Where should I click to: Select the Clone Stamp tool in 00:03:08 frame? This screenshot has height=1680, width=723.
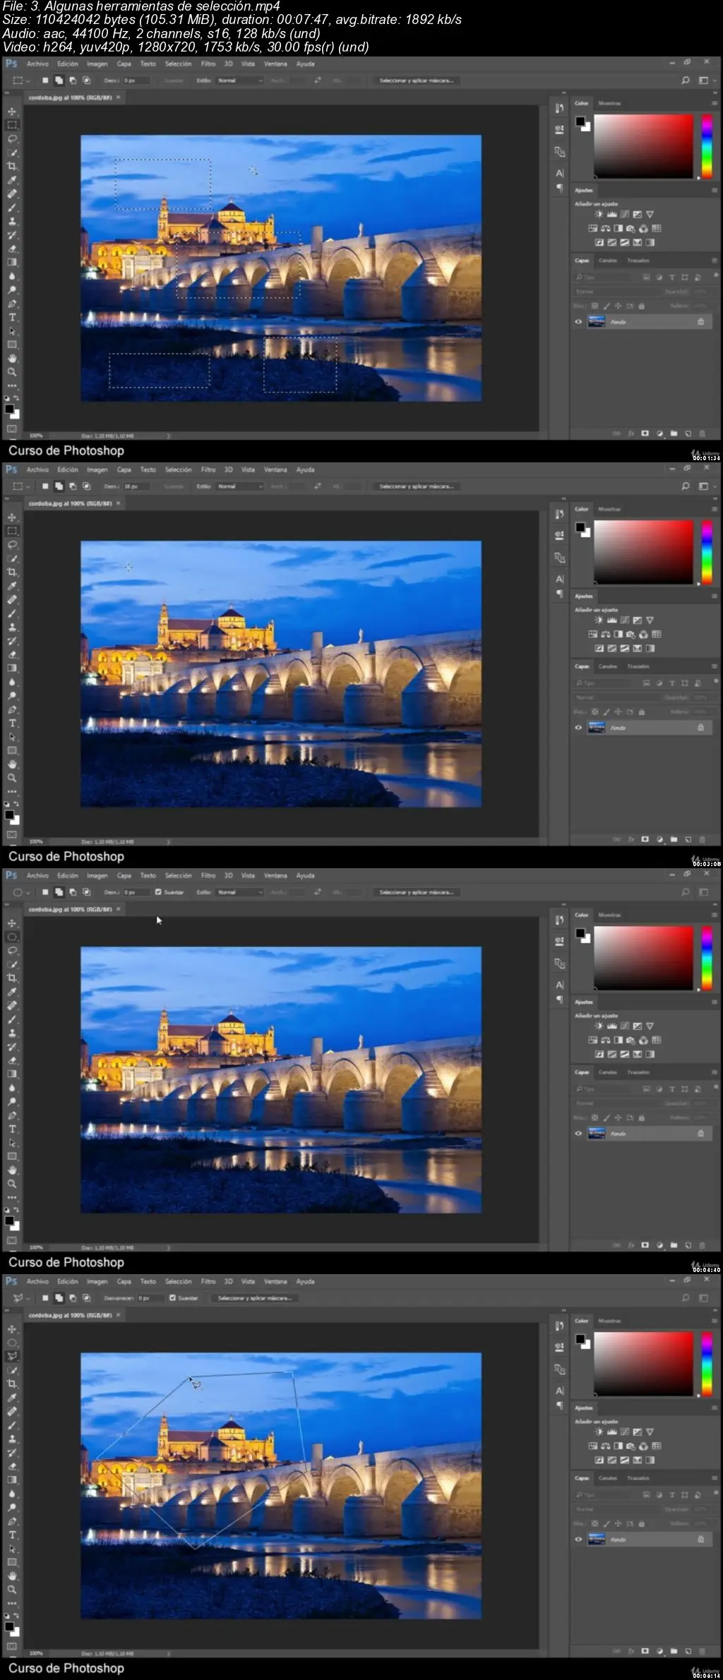(x=12, y=627)
